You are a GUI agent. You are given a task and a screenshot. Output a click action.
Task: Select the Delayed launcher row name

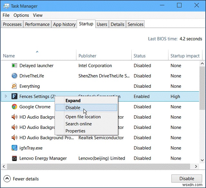coord(36,66)
